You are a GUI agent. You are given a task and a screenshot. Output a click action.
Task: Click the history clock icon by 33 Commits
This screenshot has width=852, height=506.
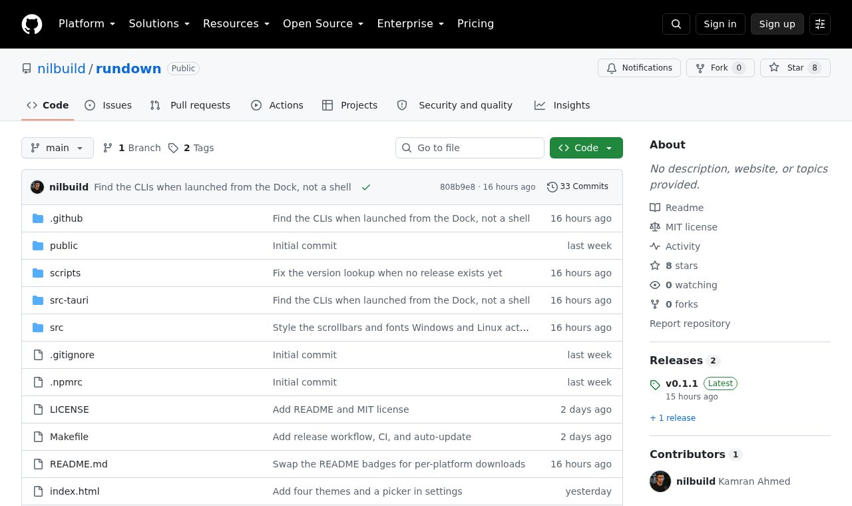click(552, 187)
